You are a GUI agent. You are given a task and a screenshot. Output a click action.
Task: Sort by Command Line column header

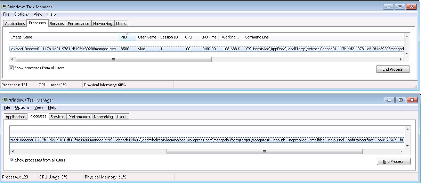coord(323,37)
